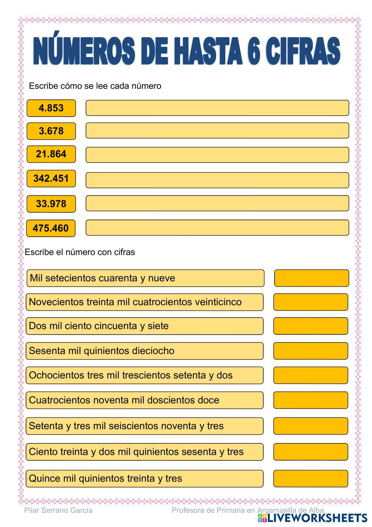Focus the text box for 342.451
372x527 pixels.
[x=217, y=180]
